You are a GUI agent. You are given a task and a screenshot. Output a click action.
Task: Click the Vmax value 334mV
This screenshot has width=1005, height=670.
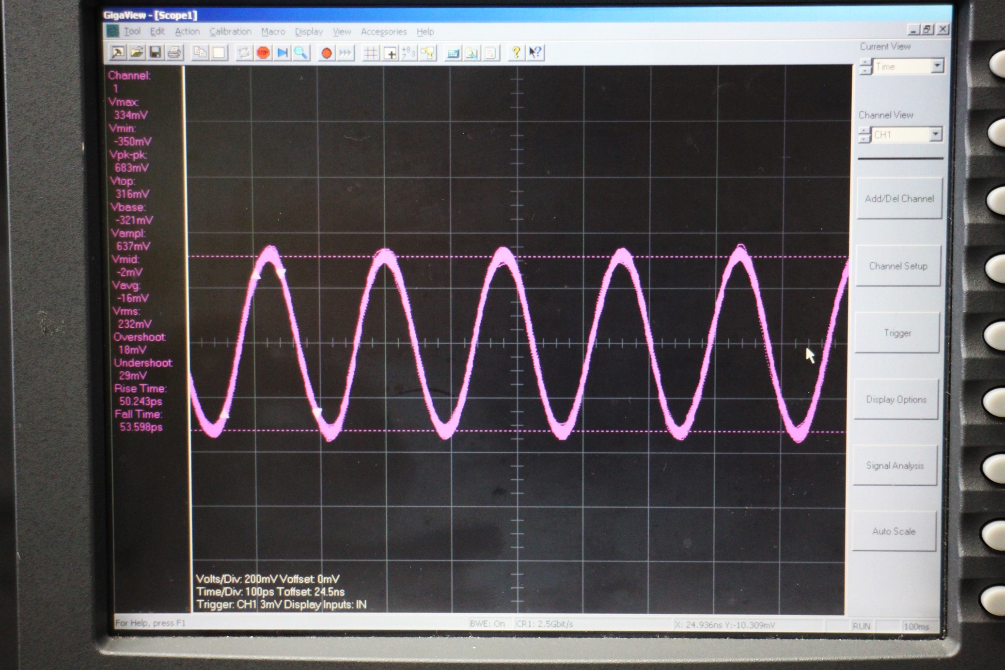pyautogui.click(x=131, y=115)
